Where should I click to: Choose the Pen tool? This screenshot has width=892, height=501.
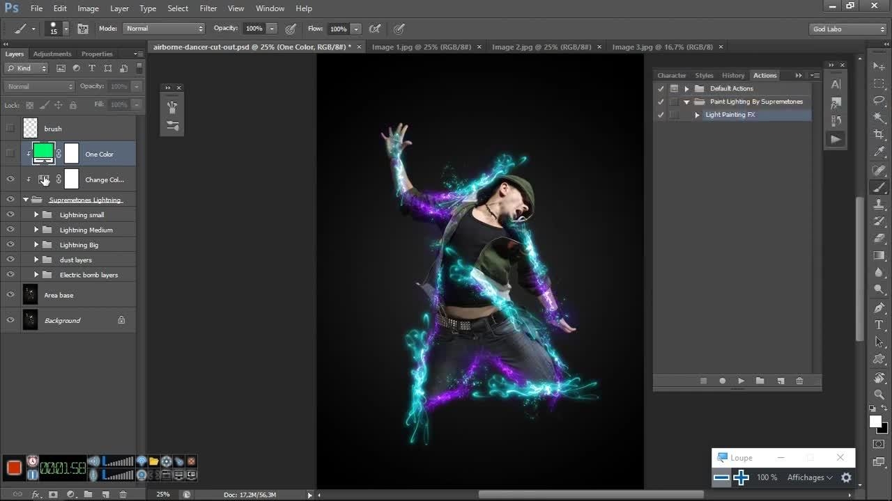879,308
